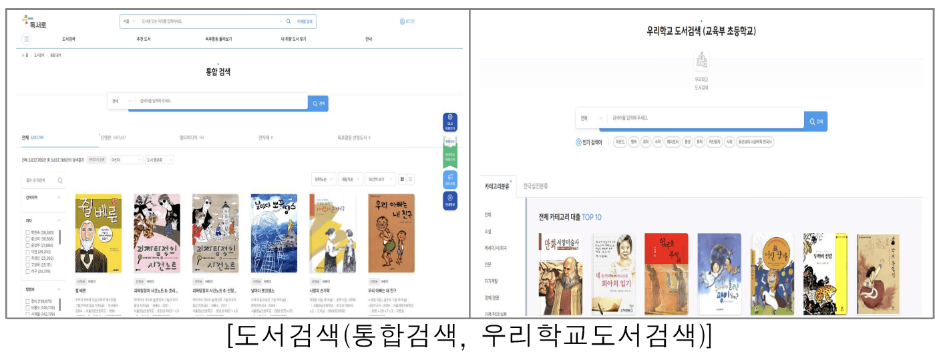The width and height of the screenshot is (939, 358).
Task: Click the 로그인 user icon at top
Action: (403, 21)
